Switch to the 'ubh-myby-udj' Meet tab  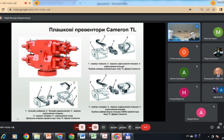(16, 3)
